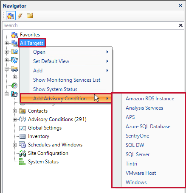This screenshot has height=193, width=186.
Task: Open Site Configuration
Action: (x=48, y=153)
